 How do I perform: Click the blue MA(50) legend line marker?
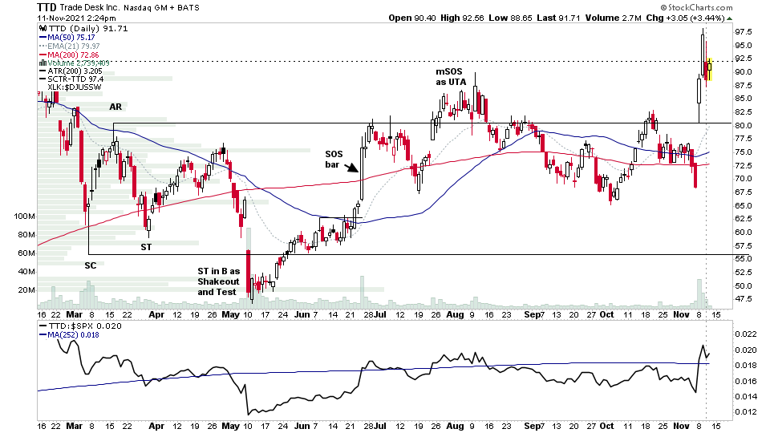tap(43, 38)
